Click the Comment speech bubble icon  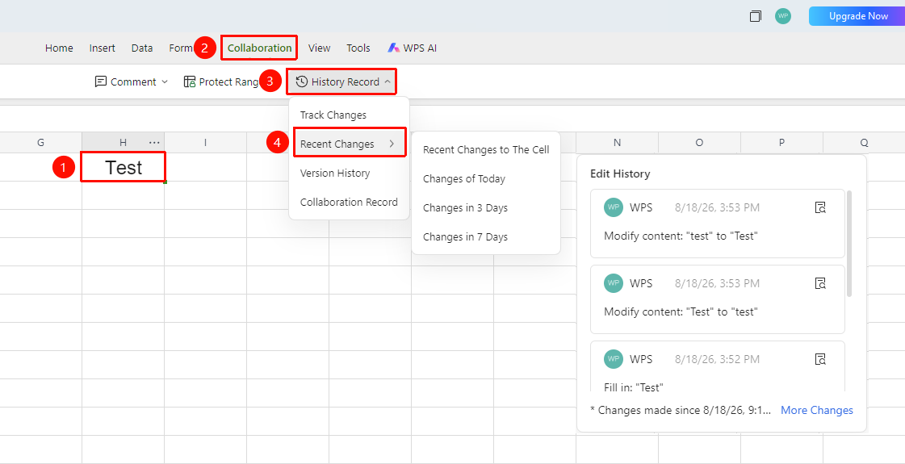tap(101, 82)
